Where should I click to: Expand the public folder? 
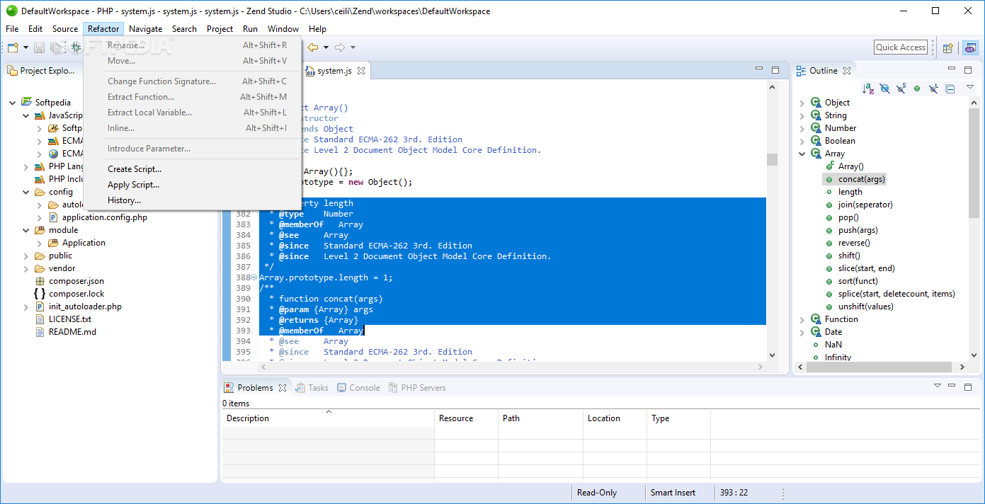pos(25,256)
